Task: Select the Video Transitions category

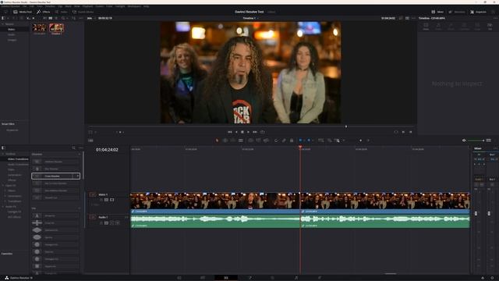Action: point(18,159)
